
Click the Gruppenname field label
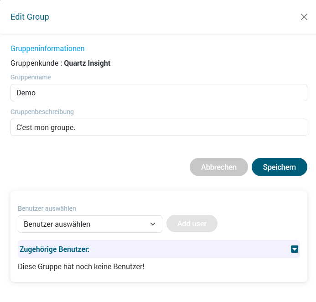tap(31, 77)
